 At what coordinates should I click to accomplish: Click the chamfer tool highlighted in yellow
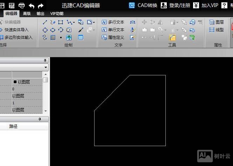[x=172, y=37]
